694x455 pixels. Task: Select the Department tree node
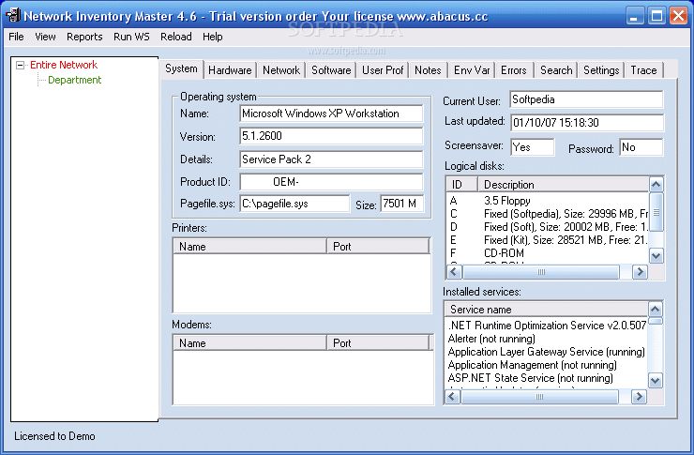[x=74, y=80]
